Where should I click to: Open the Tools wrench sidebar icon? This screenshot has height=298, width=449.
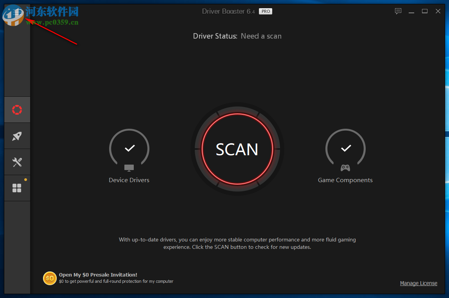[x=17, y=162]
